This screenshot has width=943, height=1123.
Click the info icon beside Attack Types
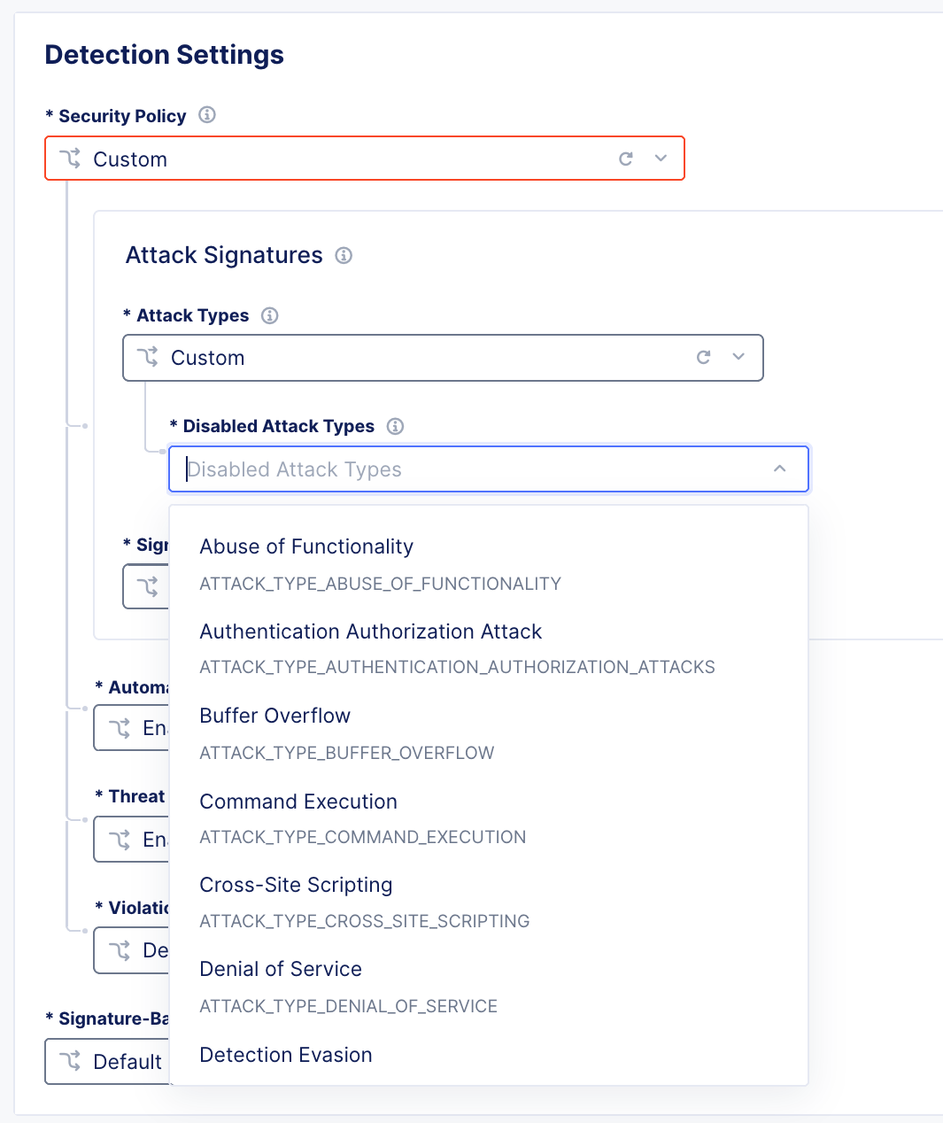click(270, 315)
